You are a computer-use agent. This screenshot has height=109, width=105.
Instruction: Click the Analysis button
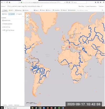tap(25, 10)
